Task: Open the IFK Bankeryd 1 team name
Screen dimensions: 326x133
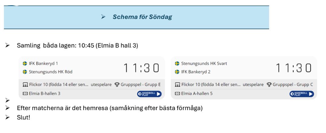Action: click(43, 63)
